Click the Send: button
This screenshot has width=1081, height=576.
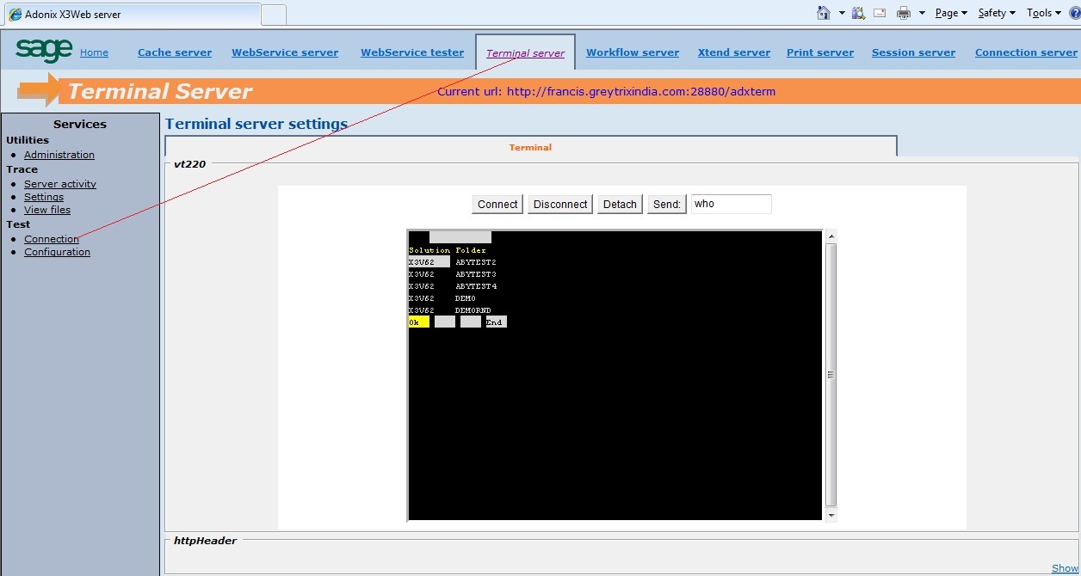(667, 204)
